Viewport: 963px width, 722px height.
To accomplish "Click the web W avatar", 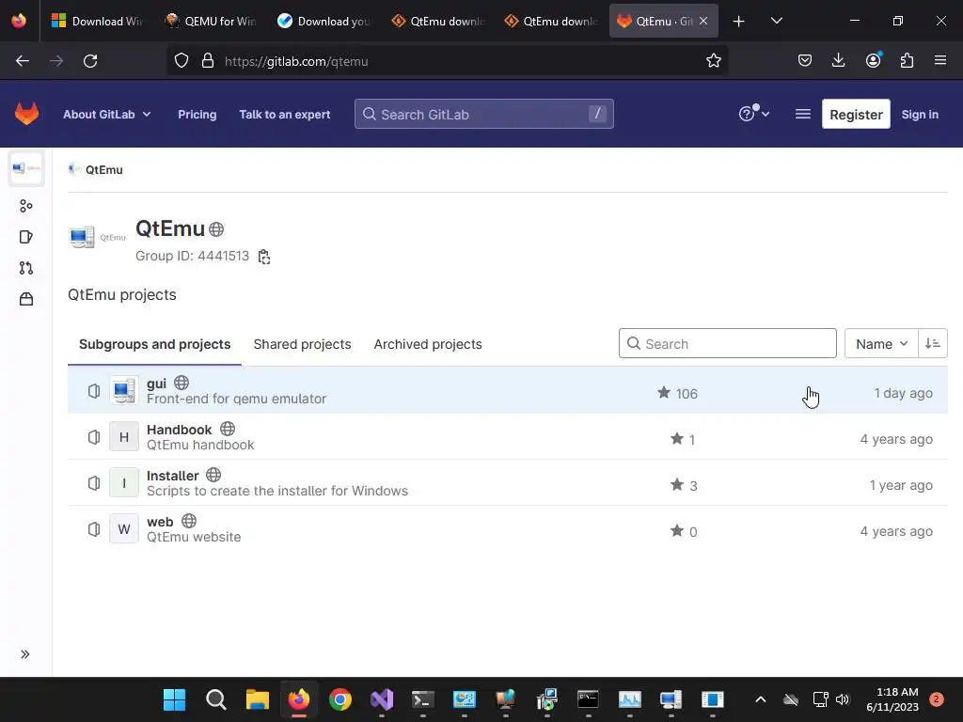I will pyautogui.click(x=124, y=528).
